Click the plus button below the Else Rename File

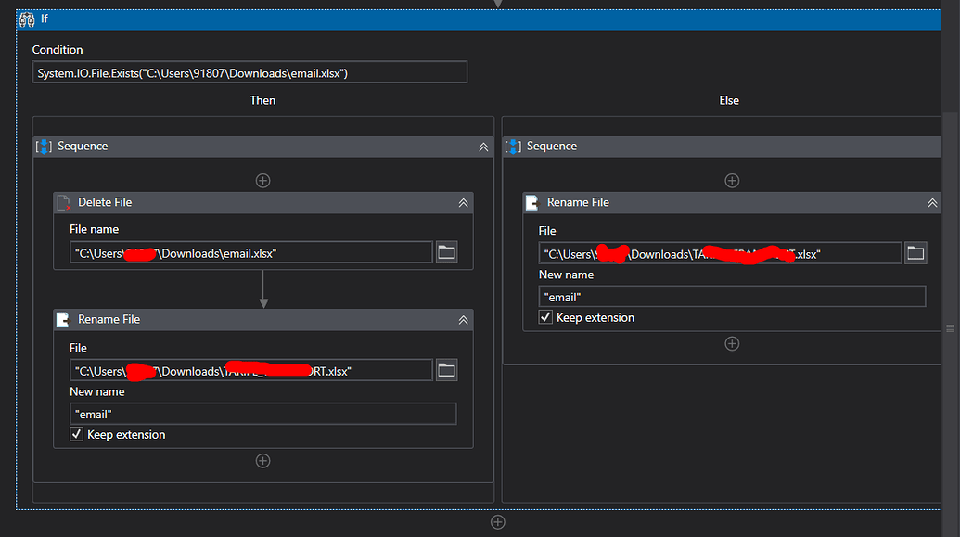tap(732, 343)
